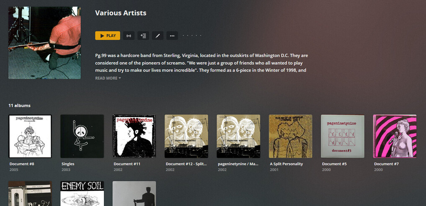
Task: Click the 2001 year under A Split Personality
Action: tap(274, 170)
